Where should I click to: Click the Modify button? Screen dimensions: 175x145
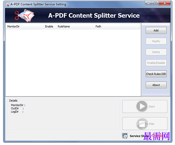[156, 41]
